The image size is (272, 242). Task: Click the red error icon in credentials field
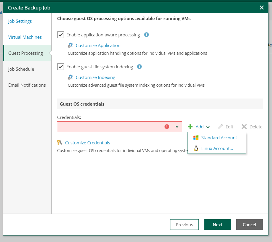(167, 127)
